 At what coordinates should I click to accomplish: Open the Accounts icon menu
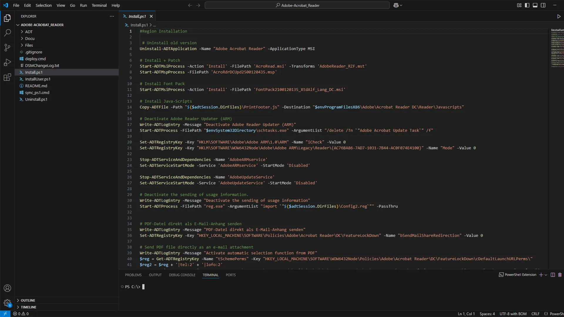tap(7, 288)
